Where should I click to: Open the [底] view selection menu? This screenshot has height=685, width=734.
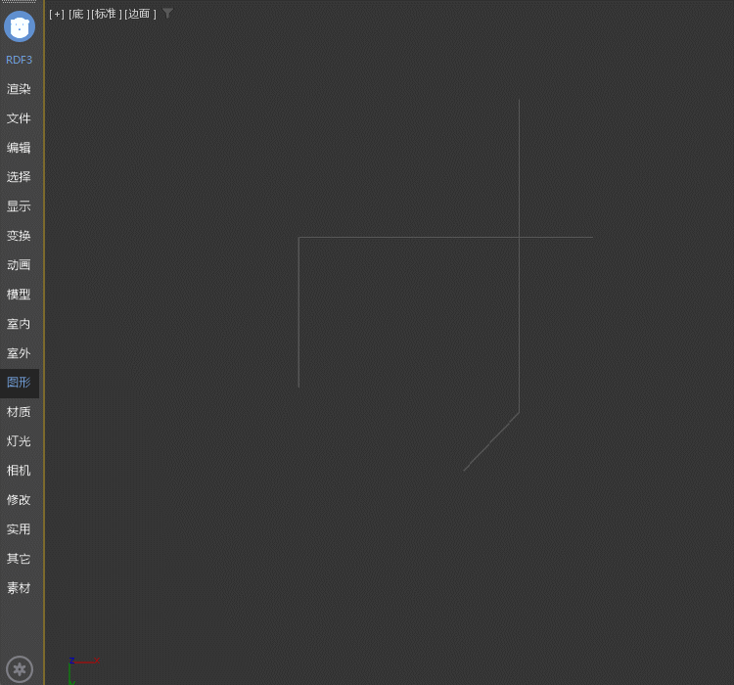point(78,14)
